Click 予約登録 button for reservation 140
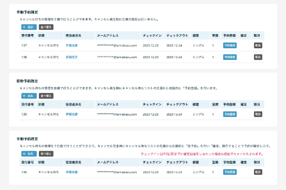This screenshot has height=190, width=286. click(x=230, y=172)
